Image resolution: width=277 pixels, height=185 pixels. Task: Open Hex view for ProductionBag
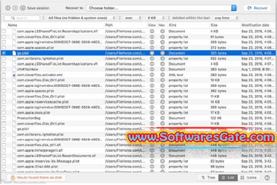162,118
